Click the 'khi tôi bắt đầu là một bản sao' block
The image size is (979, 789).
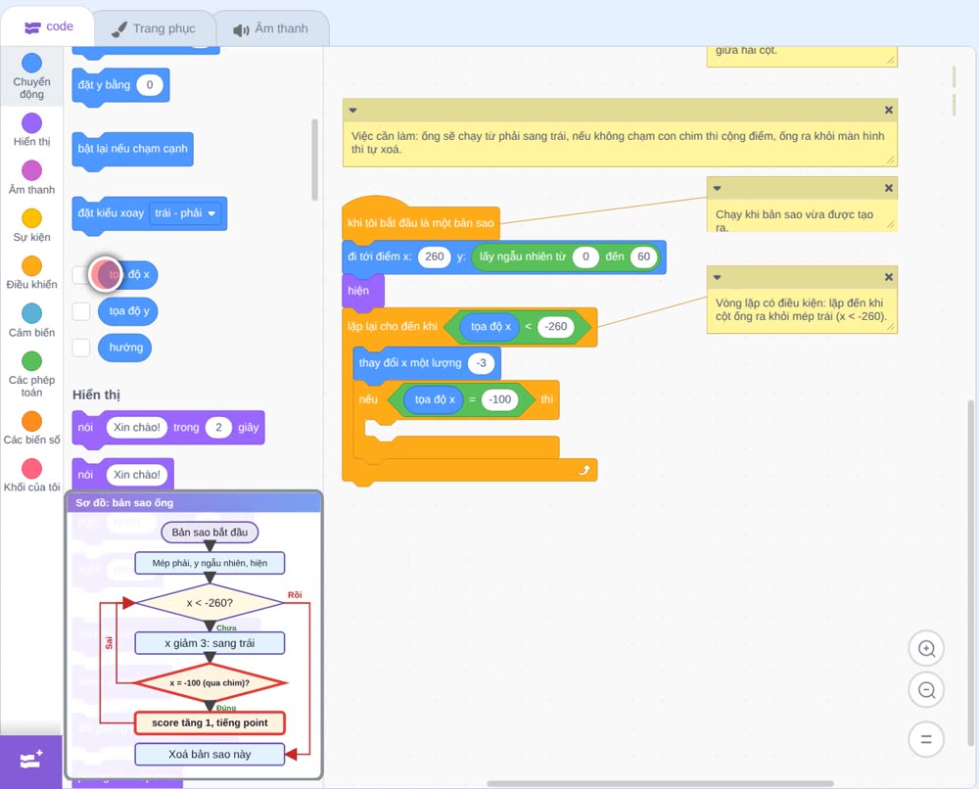[x=421, y=222]
